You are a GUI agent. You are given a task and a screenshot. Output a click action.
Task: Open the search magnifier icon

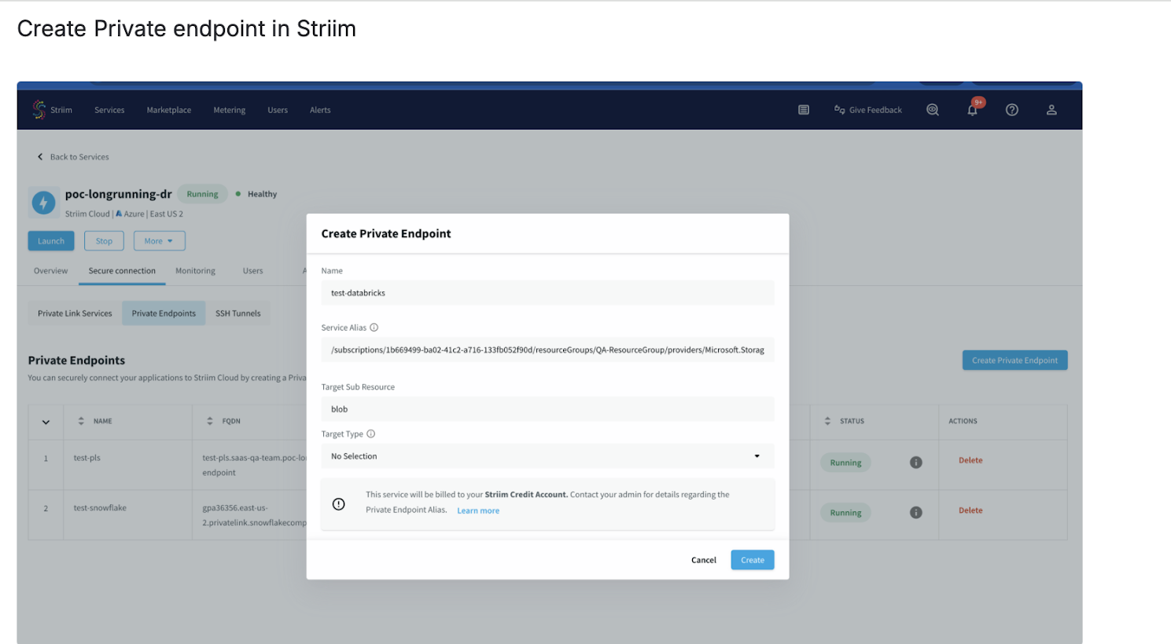[x=933, y=110]
